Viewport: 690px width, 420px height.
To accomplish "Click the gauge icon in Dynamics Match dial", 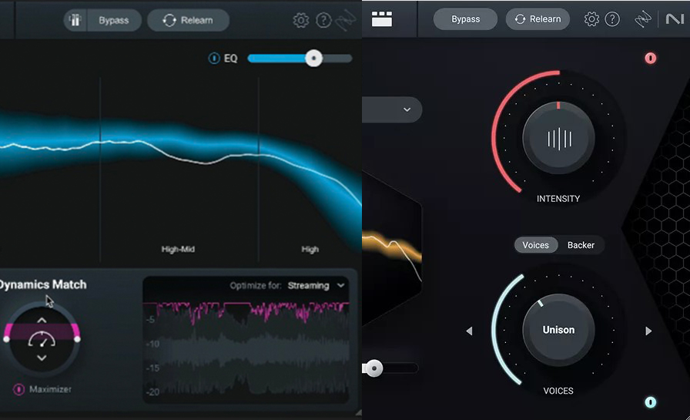I will 42,339.
